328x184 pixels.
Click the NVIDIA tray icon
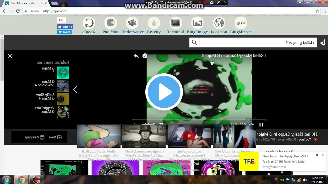tap(282, 180)
